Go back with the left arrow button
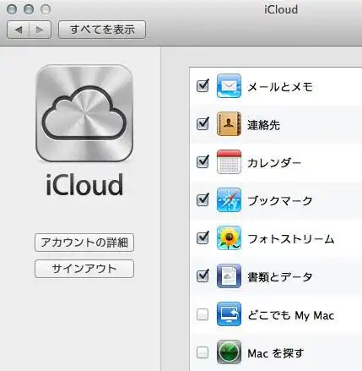362x371 pixels. coord(19,30)
